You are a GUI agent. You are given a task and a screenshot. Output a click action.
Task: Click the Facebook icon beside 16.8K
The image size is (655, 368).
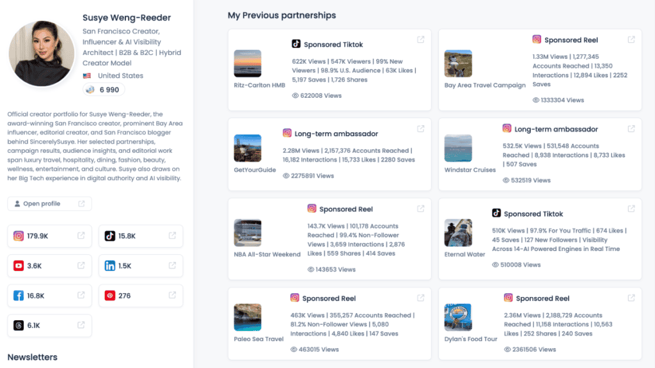[19, 295]
